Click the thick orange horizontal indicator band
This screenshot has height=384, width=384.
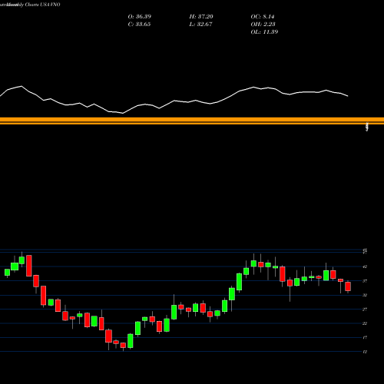point(192,121)
